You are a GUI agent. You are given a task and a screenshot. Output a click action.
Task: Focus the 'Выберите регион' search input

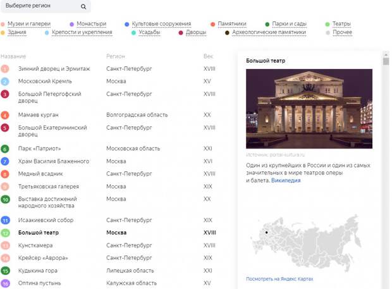pyautogui.click(x=46, y=6)
